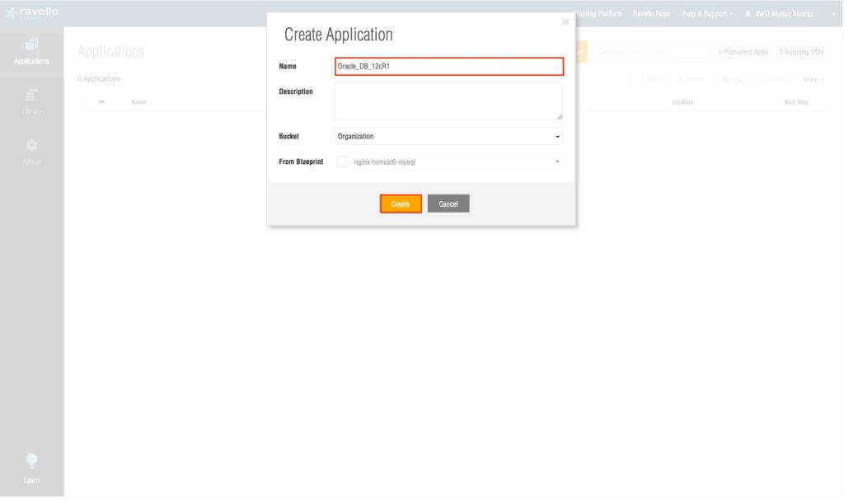The height and width of the screenshot is (500, 844).
Task: Enable the From Blueprint checkbox
Action: coord(342,161)
